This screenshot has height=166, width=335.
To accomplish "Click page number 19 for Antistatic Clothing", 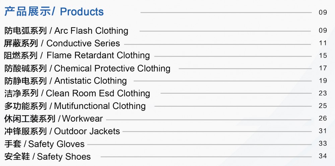I will (x=323, y=81).
